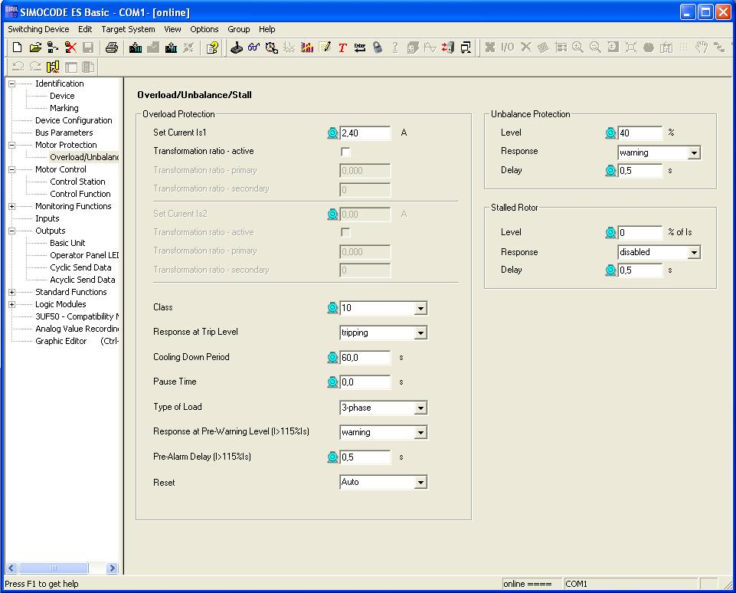This screenshot has width=736, height=593.
Task: Open the Switching Device menu
Action: point(38,29)
